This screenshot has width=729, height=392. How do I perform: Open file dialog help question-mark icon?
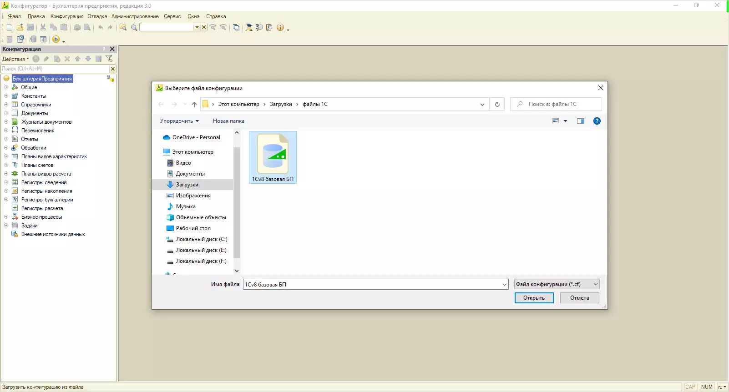[x=597, y=121]
